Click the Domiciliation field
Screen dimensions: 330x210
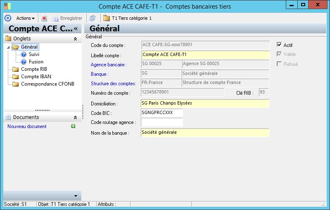(x=205, y=103)
